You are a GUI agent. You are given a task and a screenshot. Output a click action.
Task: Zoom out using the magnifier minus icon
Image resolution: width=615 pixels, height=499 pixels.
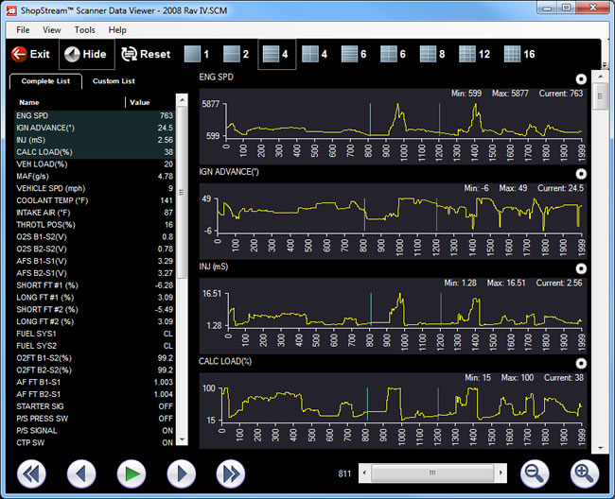tap(536, 473)
